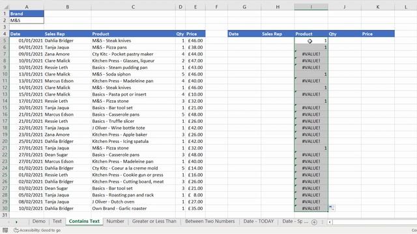
Task: Click cell Basics - Roasting pan and rack
Action: coord(133,195)
